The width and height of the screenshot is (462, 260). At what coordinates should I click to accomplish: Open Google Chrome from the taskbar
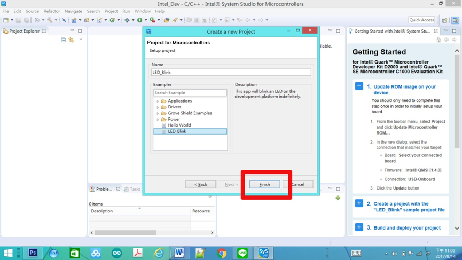222,253
